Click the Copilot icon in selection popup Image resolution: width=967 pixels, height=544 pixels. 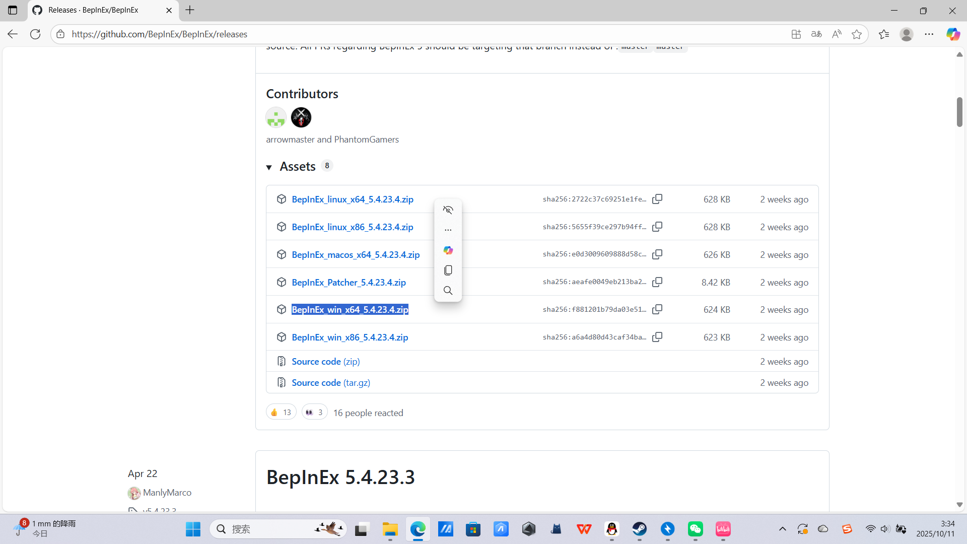click(x=448, y=250)
